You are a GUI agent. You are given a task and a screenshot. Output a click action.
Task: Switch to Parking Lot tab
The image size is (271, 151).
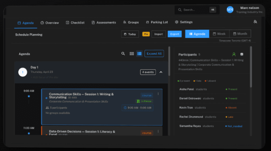pyautogui.click(x=157, y=22)
